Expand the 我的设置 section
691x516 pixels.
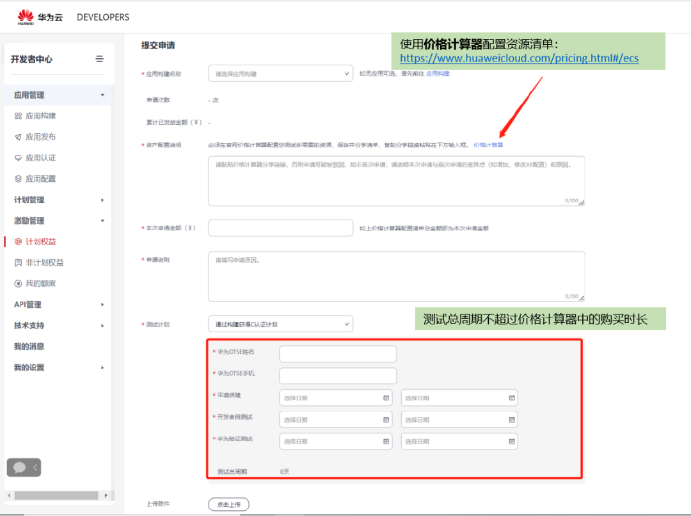pyautogui.click(x=102, y=367)
